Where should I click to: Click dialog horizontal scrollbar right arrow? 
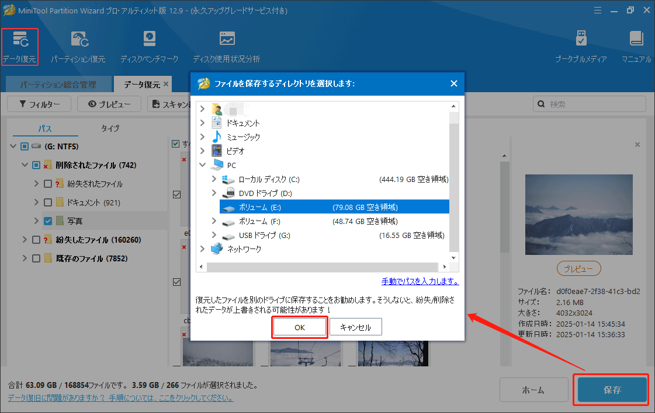coord(445,267)
